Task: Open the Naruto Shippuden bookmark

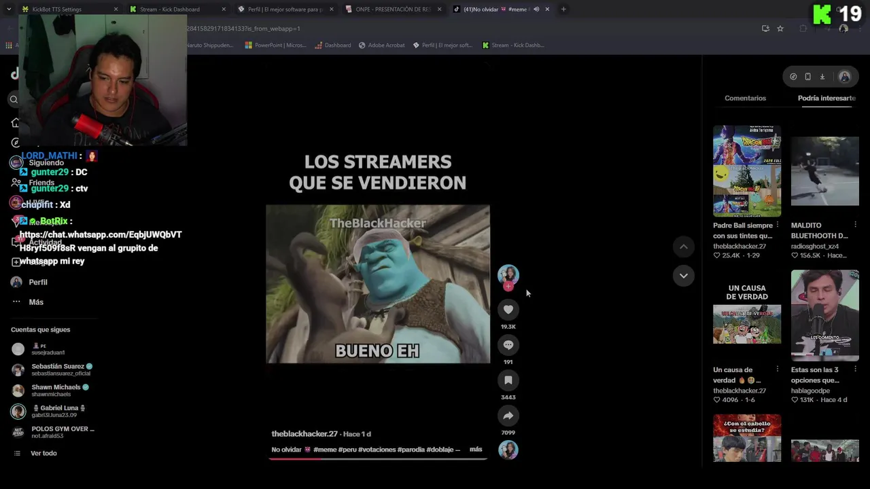Action: 209,46
